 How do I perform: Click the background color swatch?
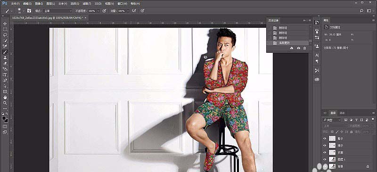click(x=6, y=120)
